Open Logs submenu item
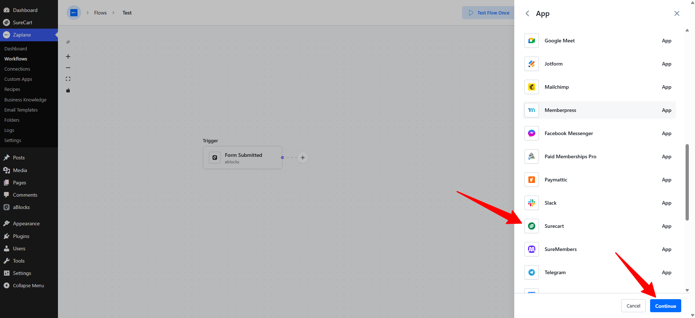This screenshot has height=318, width=695. (x=9, y=130)
